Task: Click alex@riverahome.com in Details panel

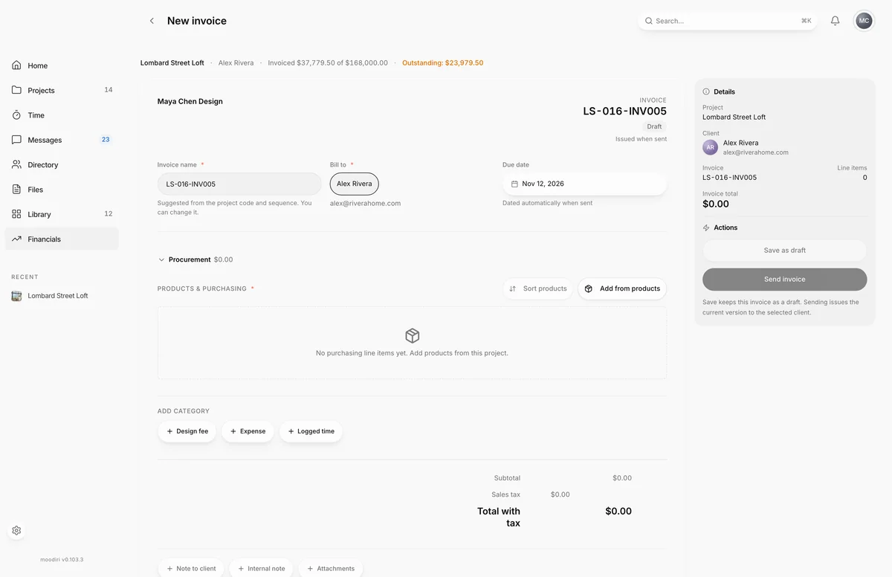Action: (x=756, y=152)
